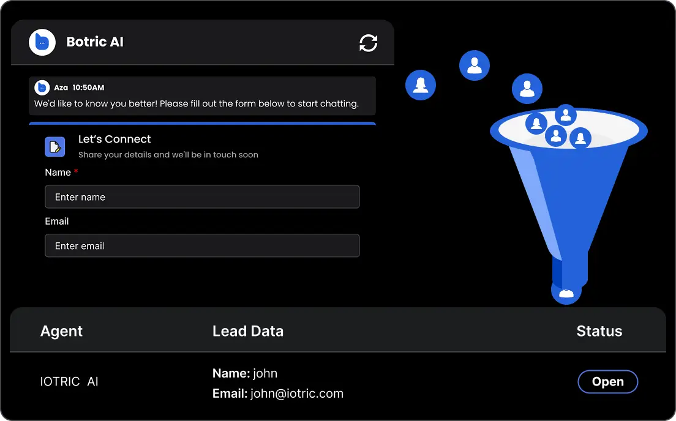Select the Botric AI header title
The image size is (676, 421).
(95, 42)
